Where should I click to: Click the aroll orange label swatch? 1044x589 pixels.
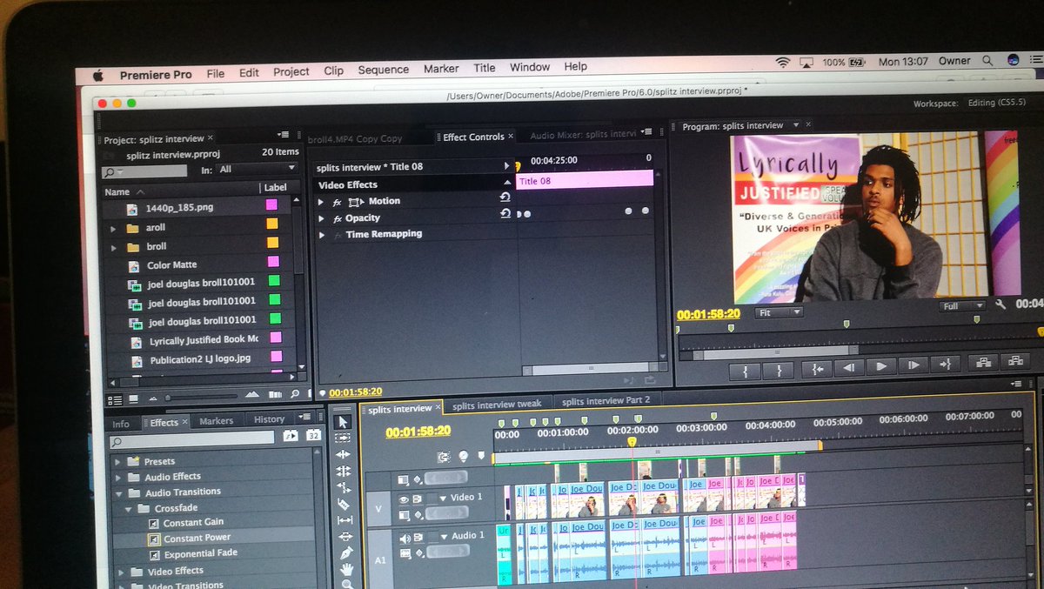point(272,224)
